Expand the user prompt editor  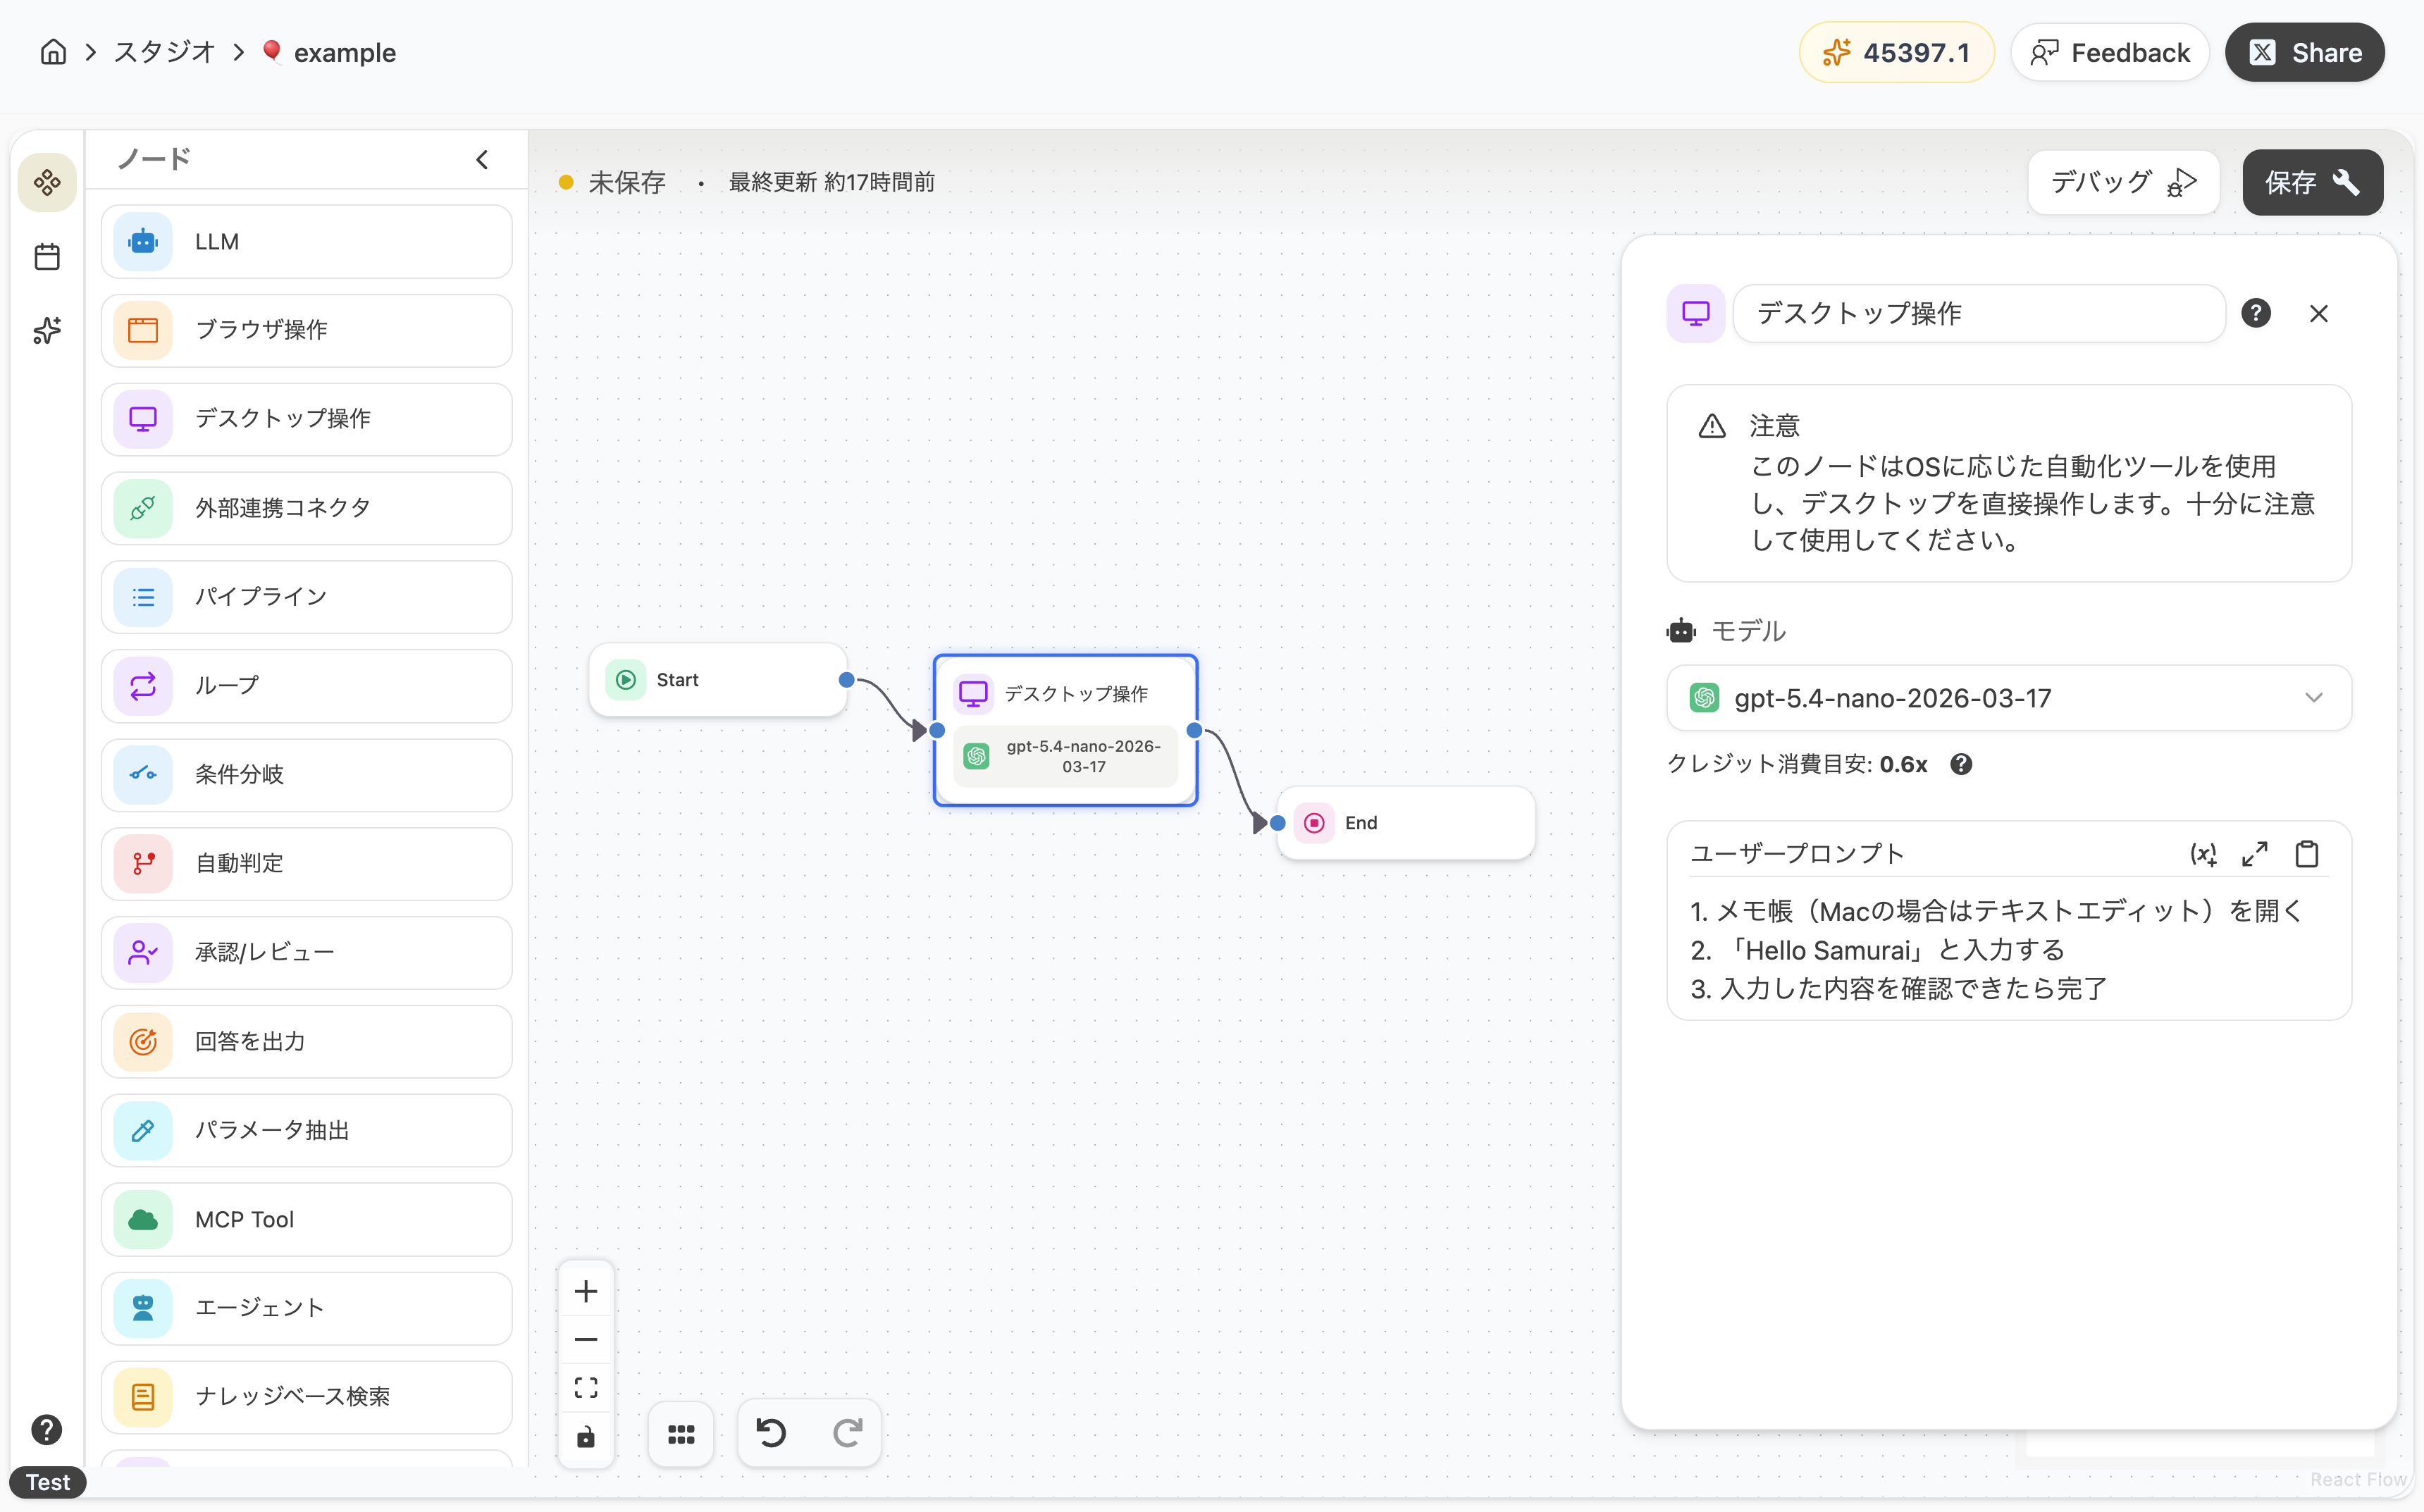(2255, 854)
